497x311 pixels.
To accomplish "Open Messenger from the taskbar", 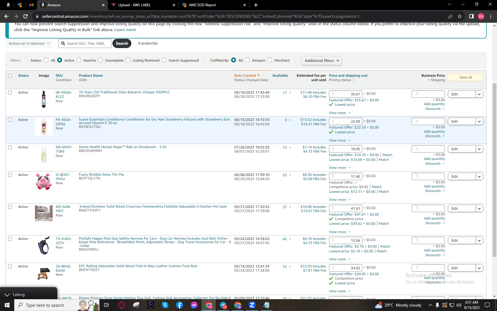I will [194, 305].
